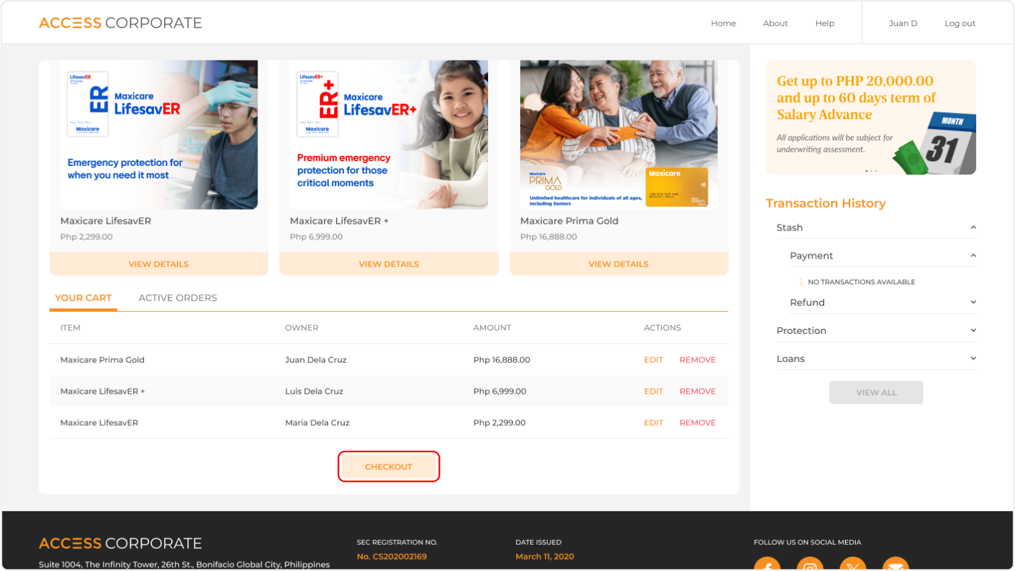
Task: Click the Access Corporate footer logo
Action: tap(120, 543)
